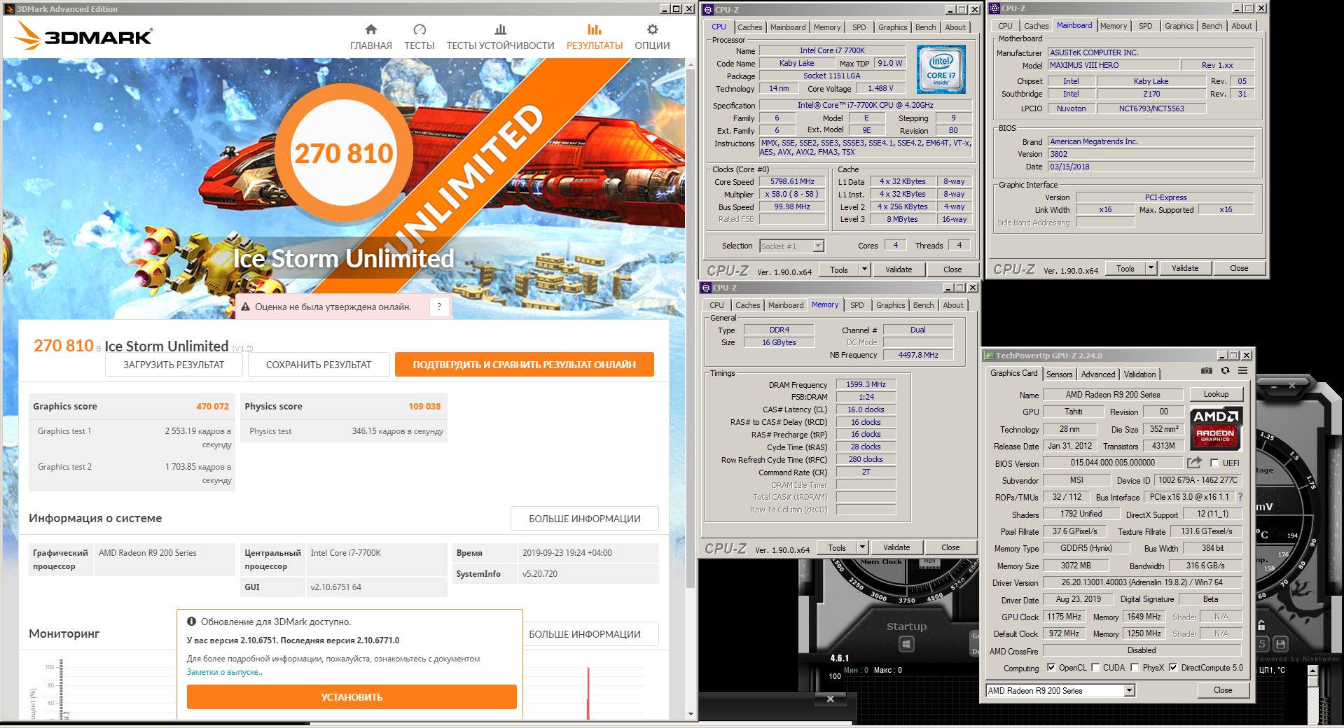Click the 270 810 score circle

pyautogui.click(x=343, y=153)
